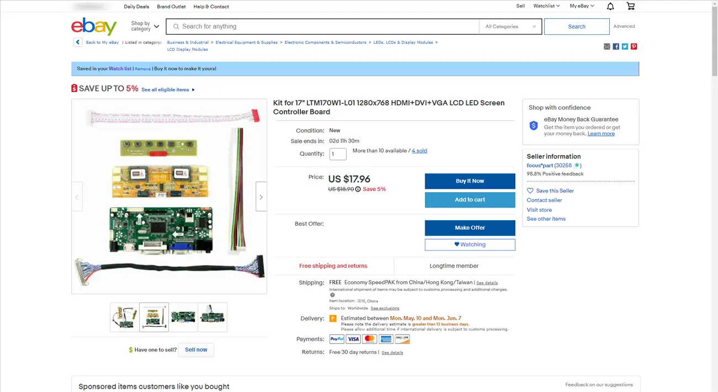The width and height of the screenshot is (718, 392).
Task: Open the notifications bell icon
Action: [x=610, y=6]
